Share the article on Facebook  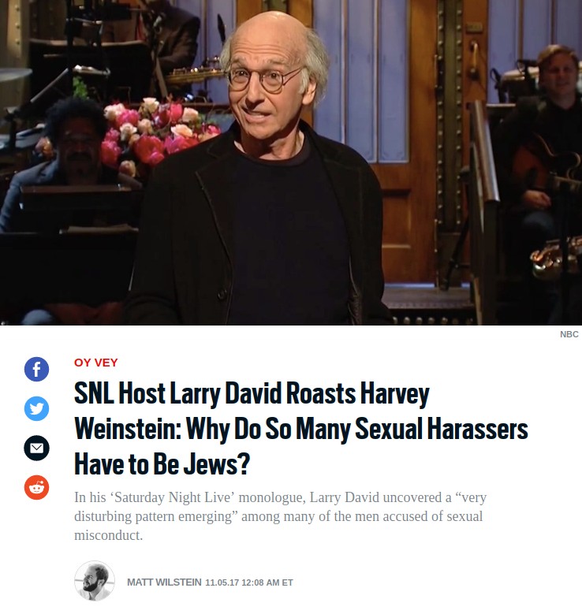pyautogui.click(x=36, y=369)
